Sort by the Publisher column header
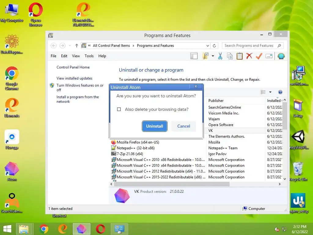313x235 pixels. tap(236, 100)
